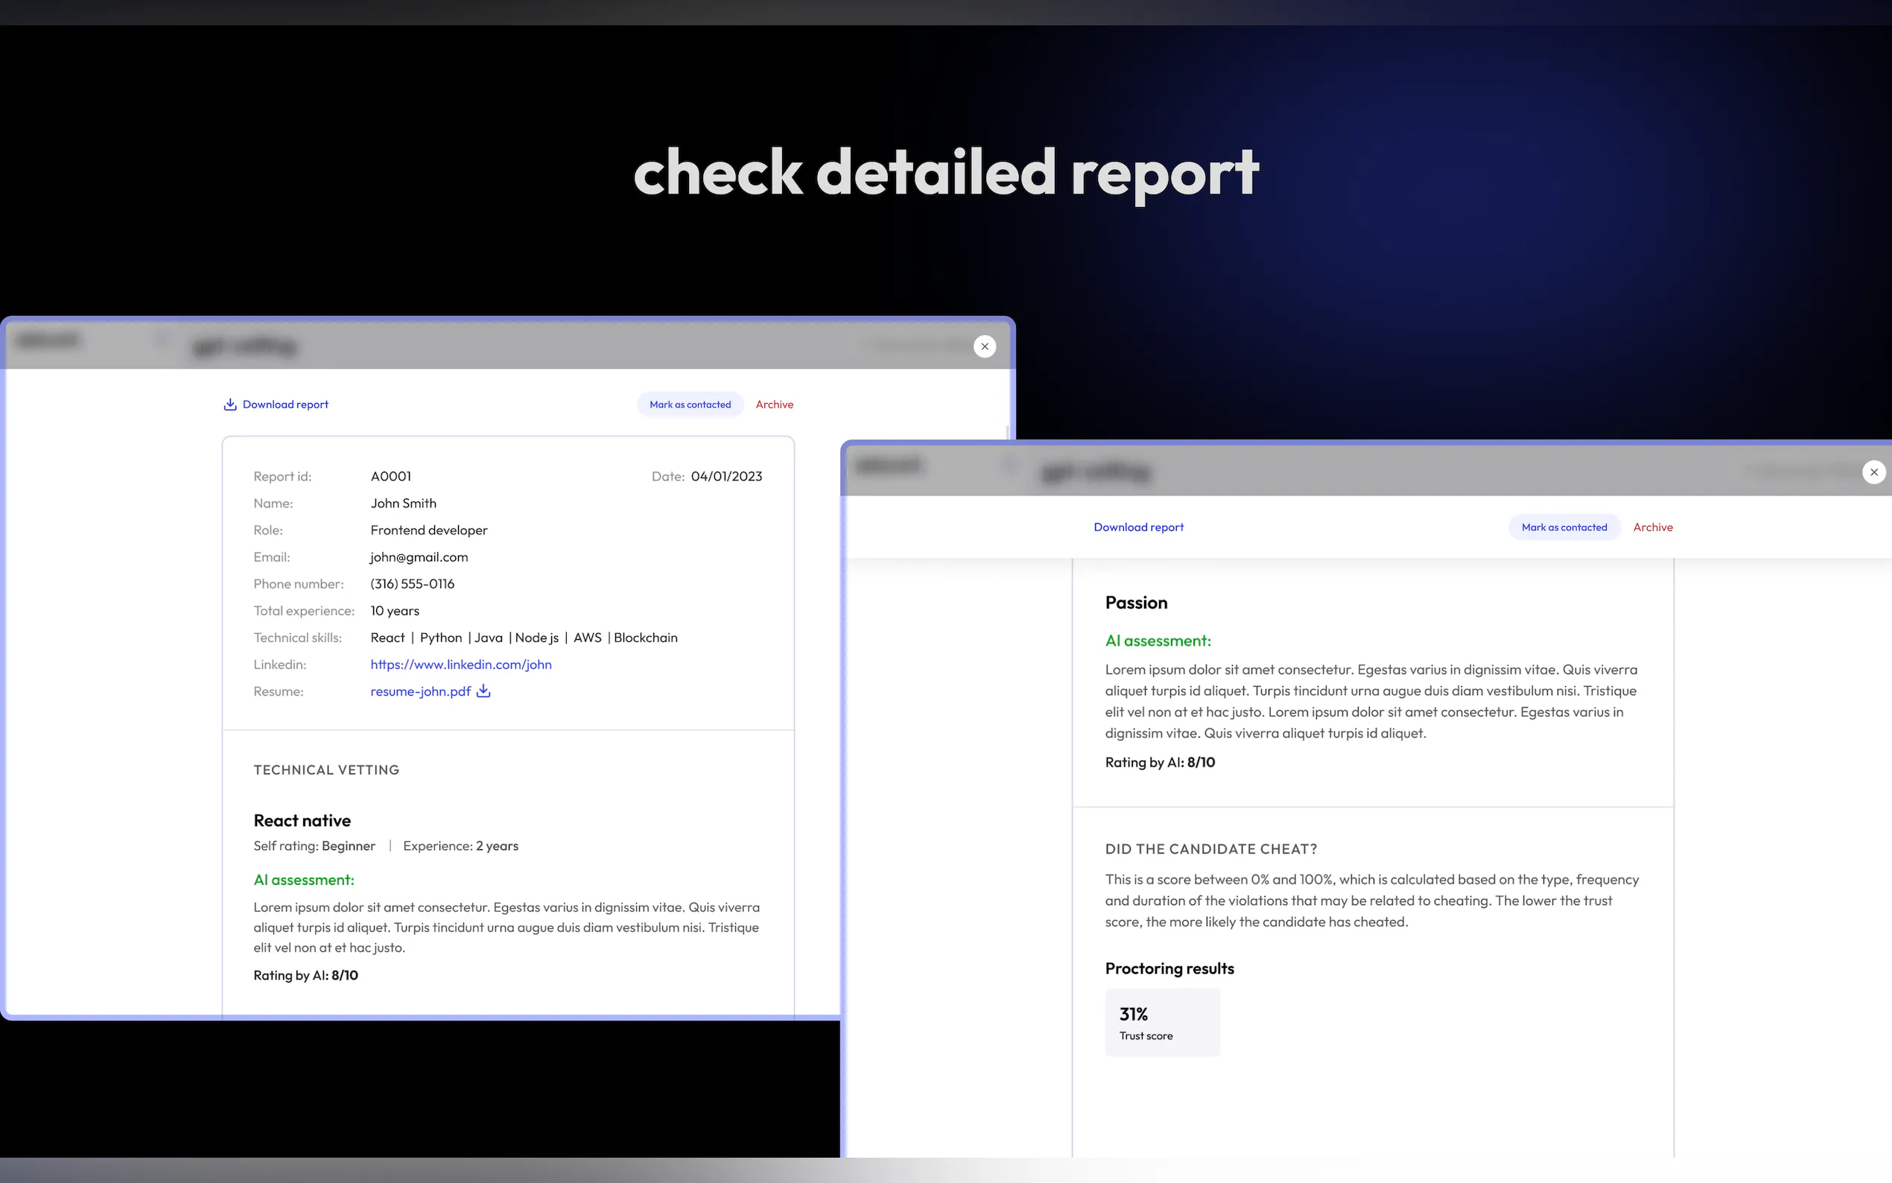1892x1183 pixels.
Task: Click the TECHNICAL VETTING section label
Action: pos(326,770)
